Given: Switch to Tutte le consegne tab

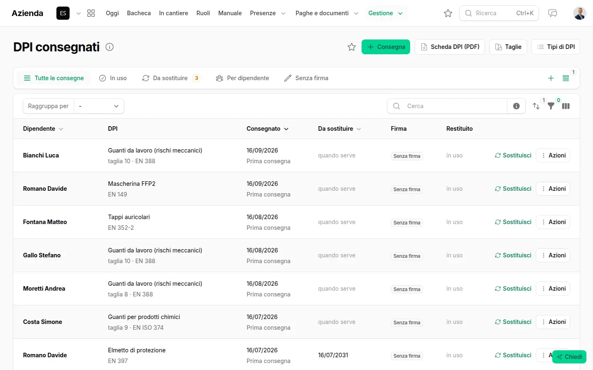Looking at the screenshot, I should (54, 78).
